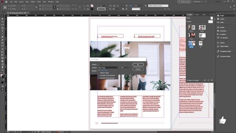This screenshot has height=133, width=236.
Task: Open the Type menu
Action: [27, 2]
